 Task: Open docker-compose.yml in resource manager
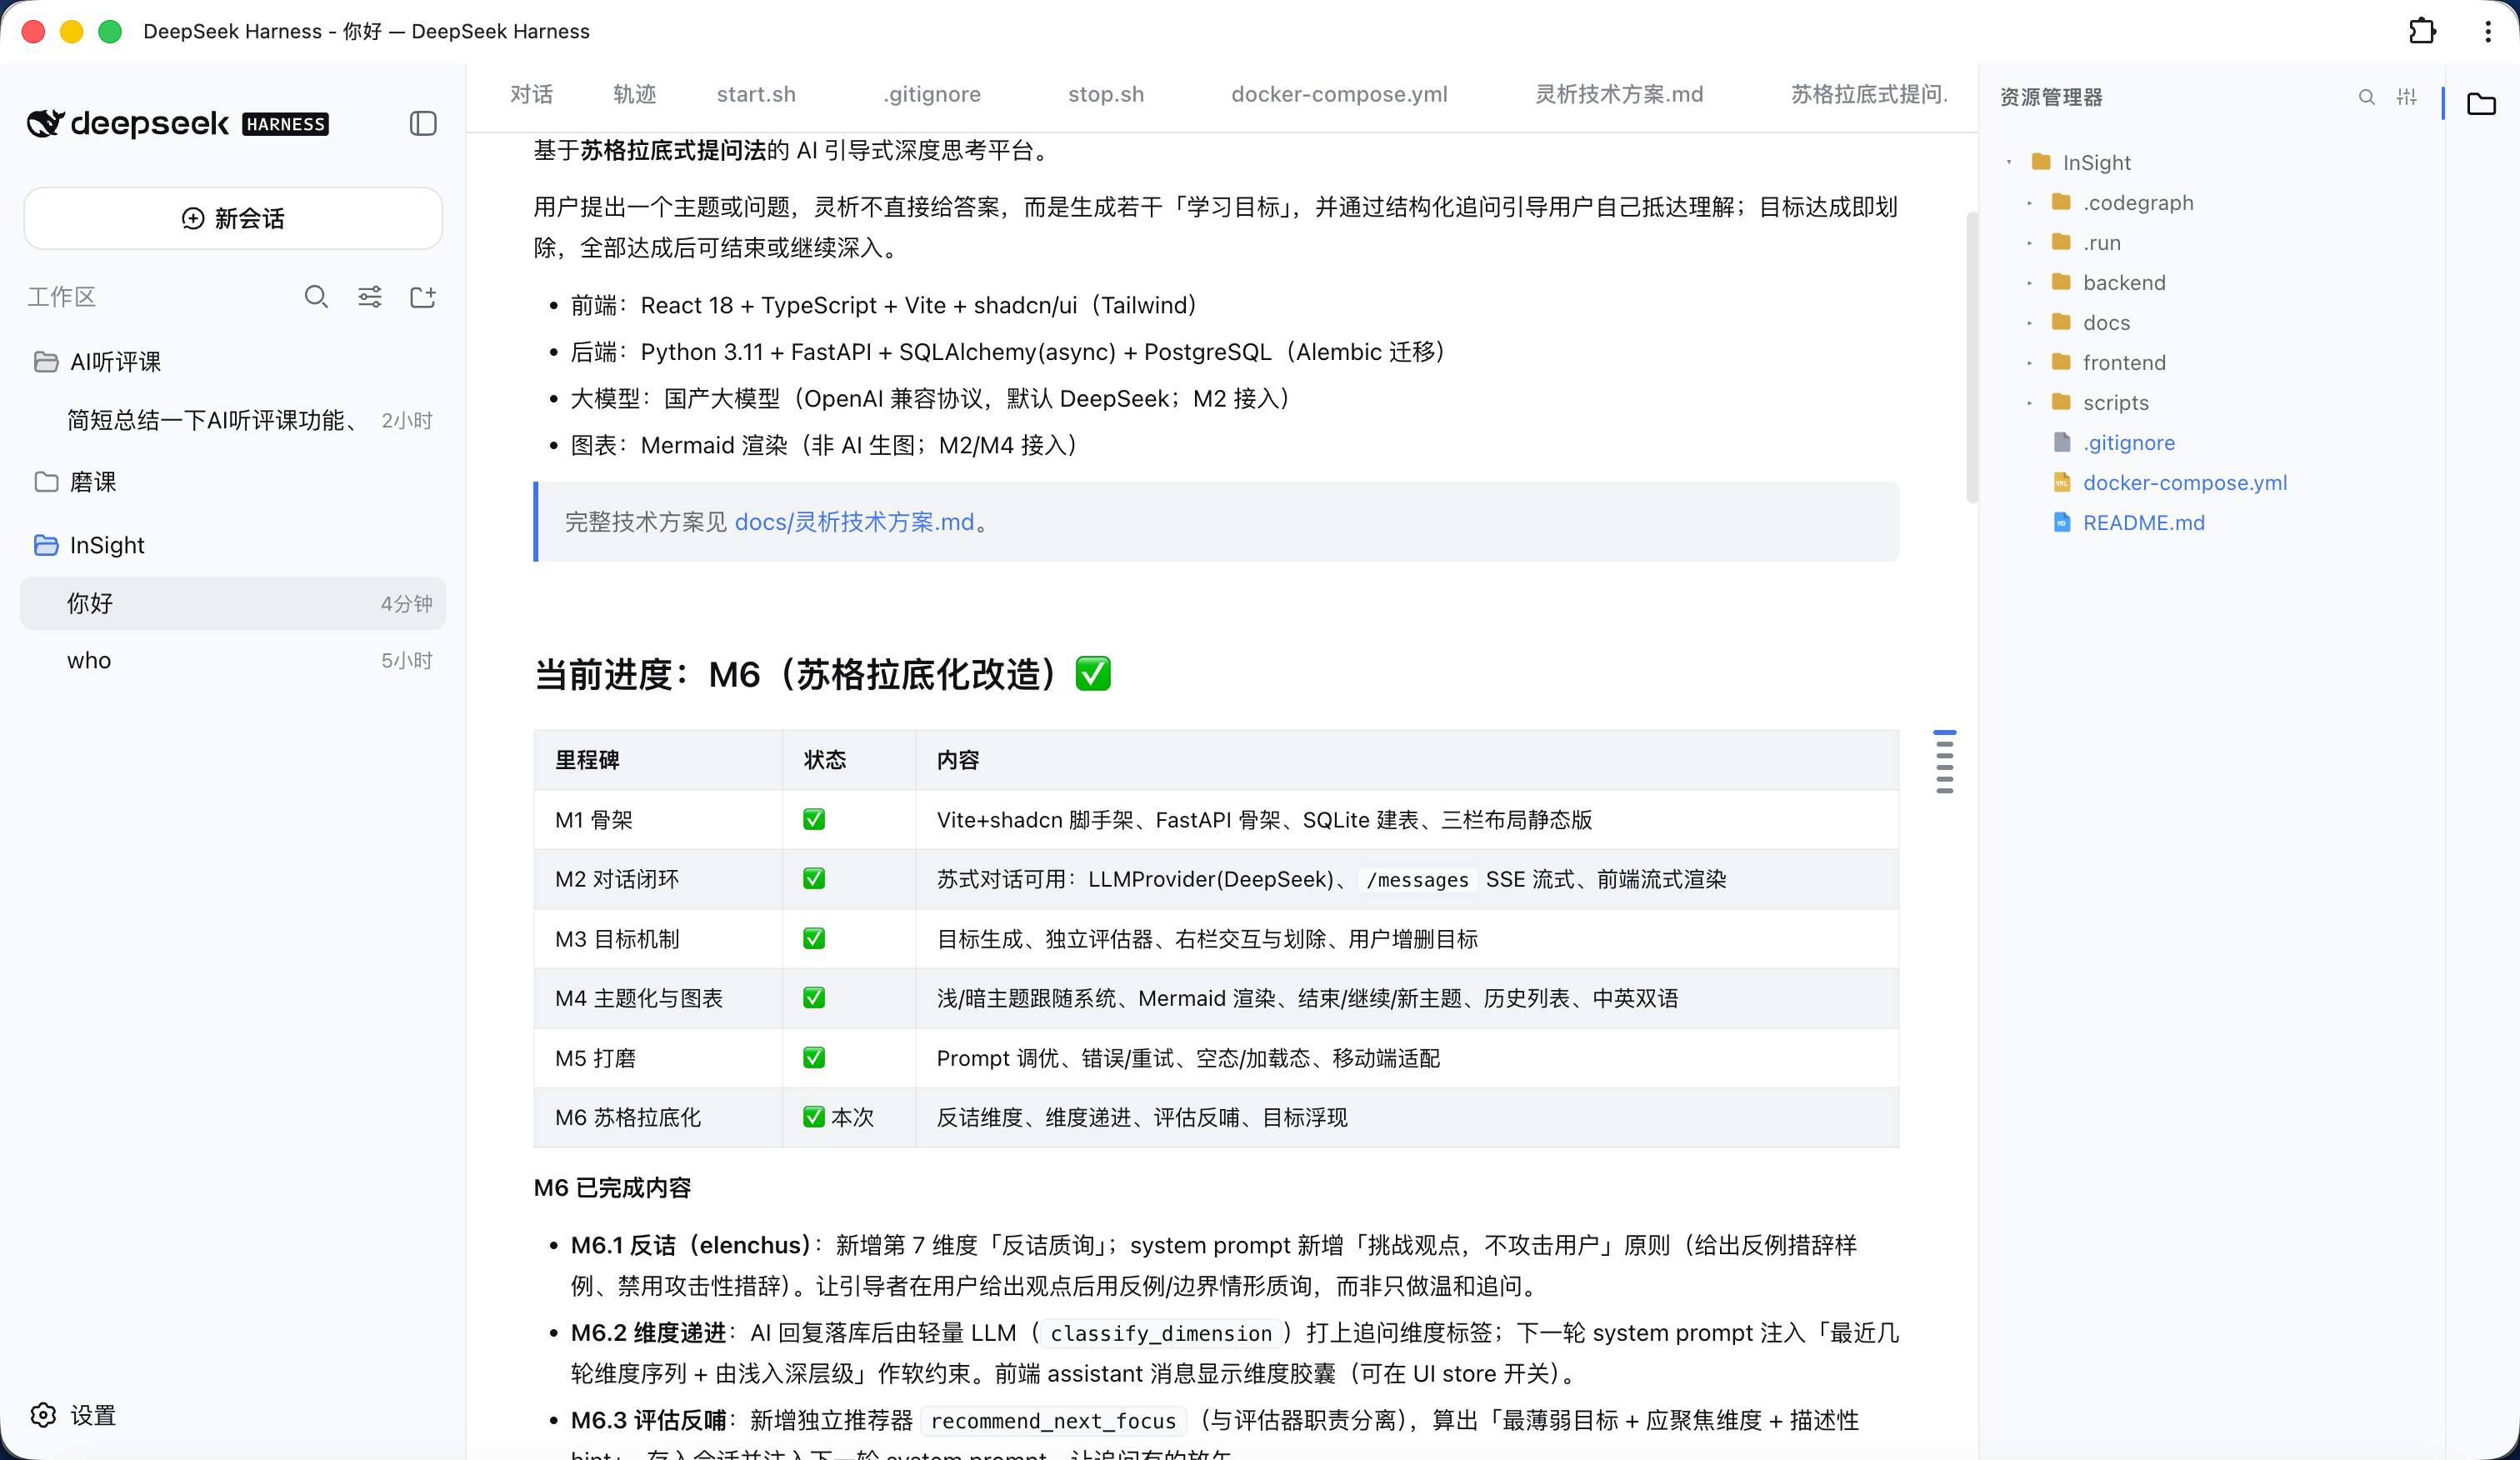tap(2185, 482)
